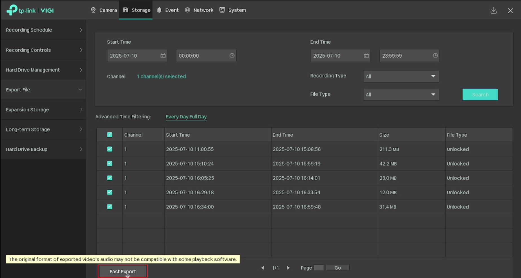Switch to the Storage tab
Viewport: 521px width, 278px height.
[x=136, y=10]
